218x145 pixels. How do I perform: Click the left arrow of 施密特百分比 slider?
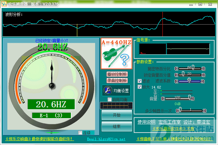point(176,68)
